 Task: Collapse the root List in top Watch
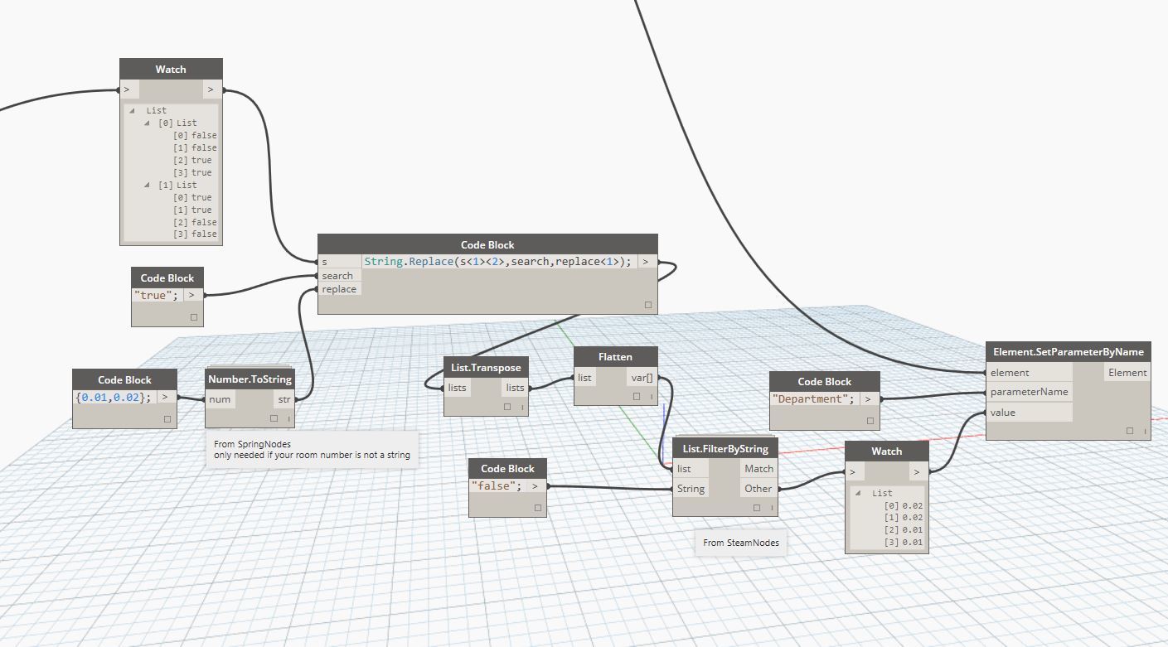(133, 110)
